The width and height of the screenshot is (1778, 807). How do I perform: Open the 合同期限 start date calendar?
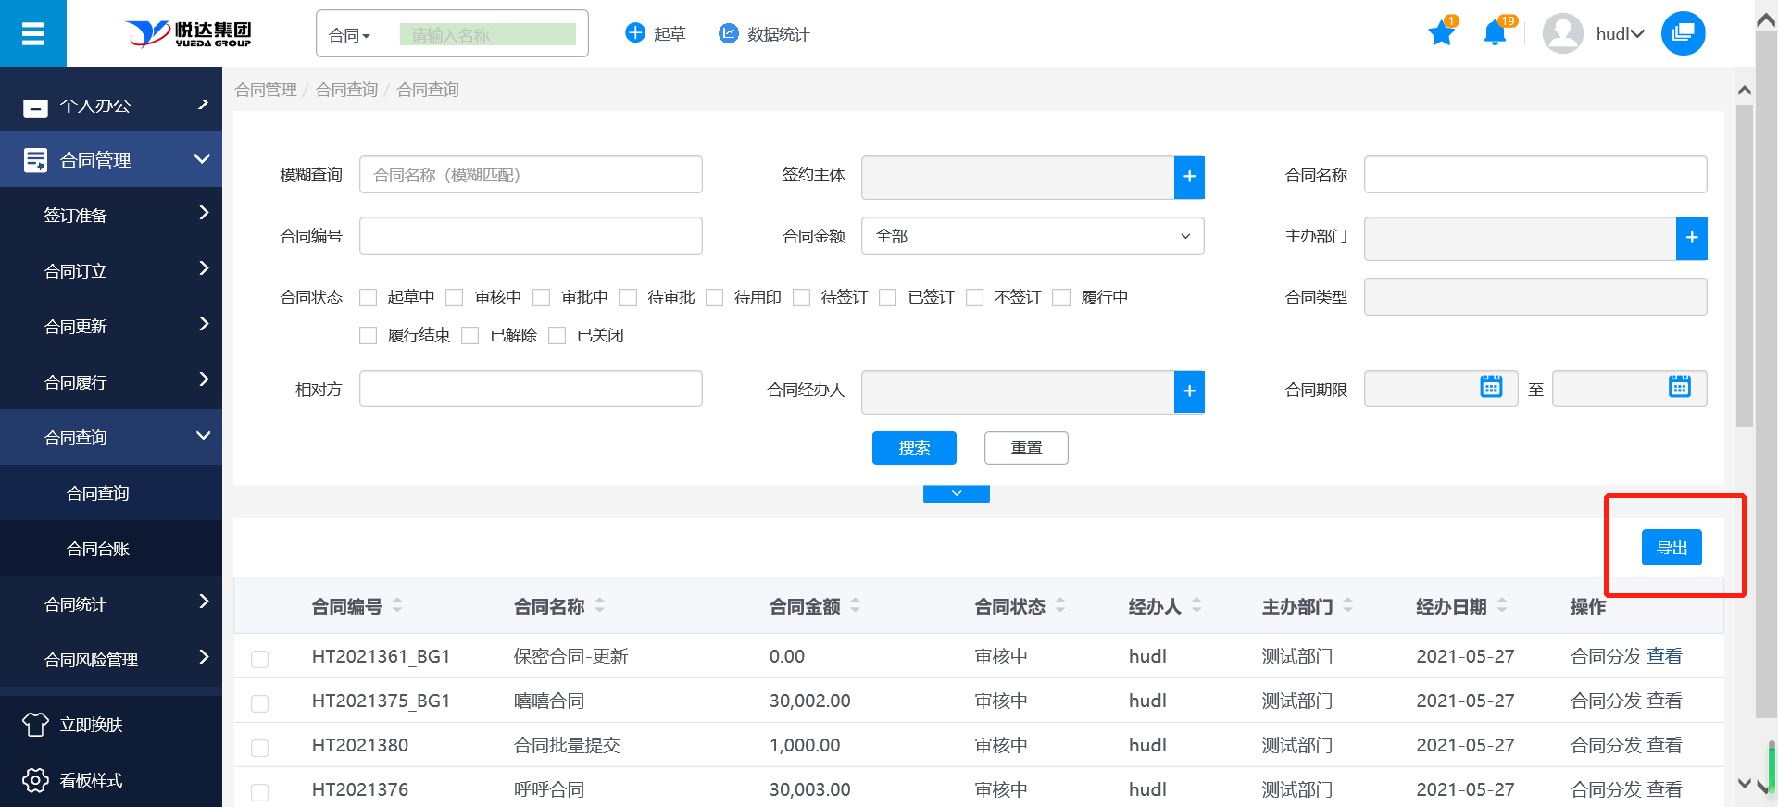(1491, 387)
